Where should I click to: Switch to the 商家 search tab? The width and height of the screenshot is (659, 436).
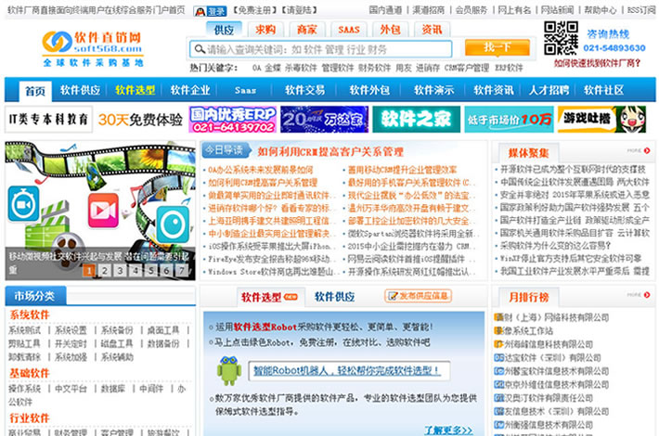[307, 30]
